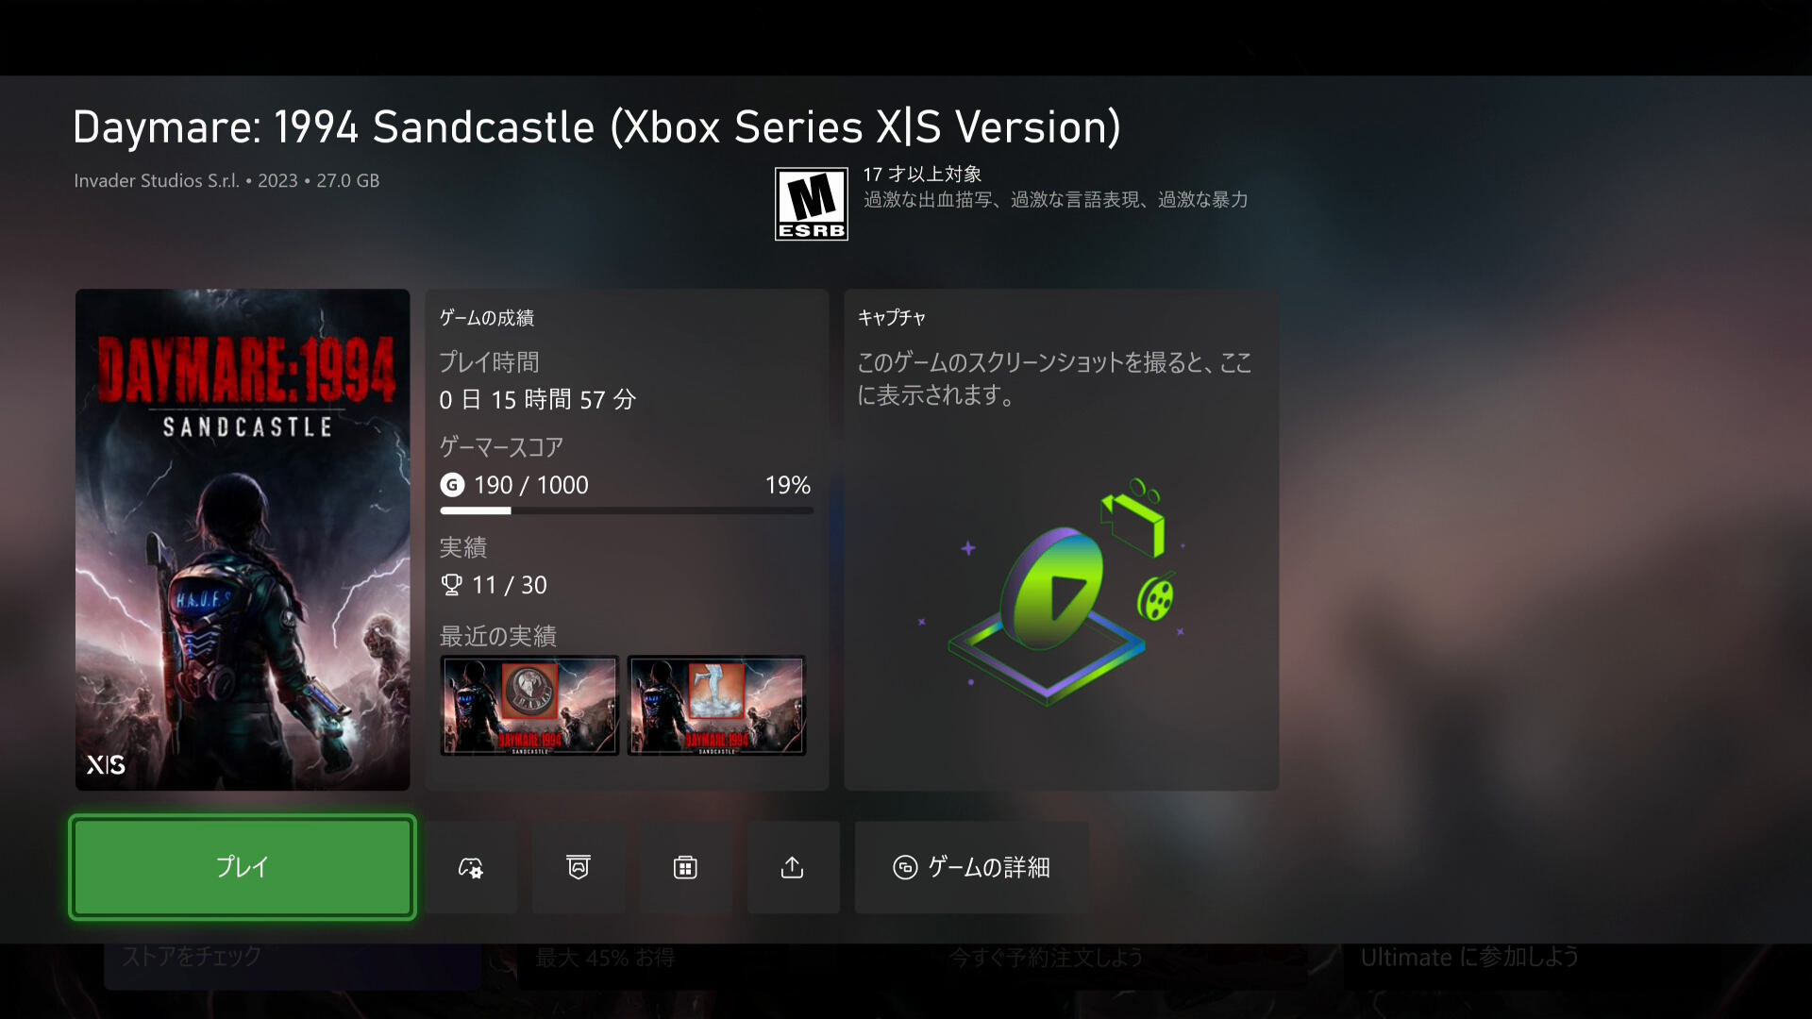The height and width of the screenshot is (1019, 1812).
Task: Click the ESRB M rating badge
Action: click(x=812, y=204)
